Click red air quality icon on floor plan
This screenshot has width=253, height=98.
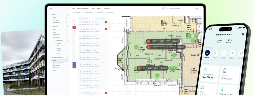pyautogui.click(x=149, y=41)
